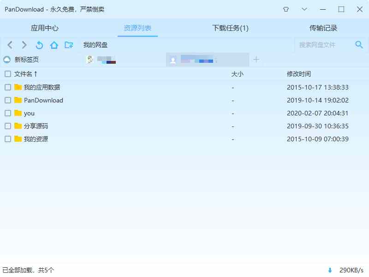Click the date 2015-10-17 13:38:33

(317, 87)
